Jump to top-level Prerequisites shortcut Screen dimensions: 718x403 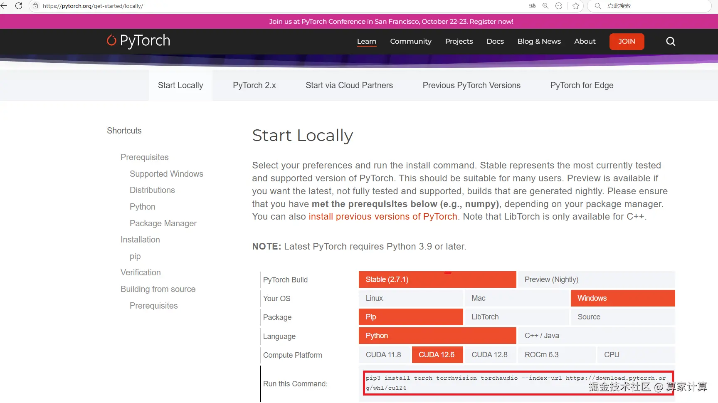pos(144,157)
